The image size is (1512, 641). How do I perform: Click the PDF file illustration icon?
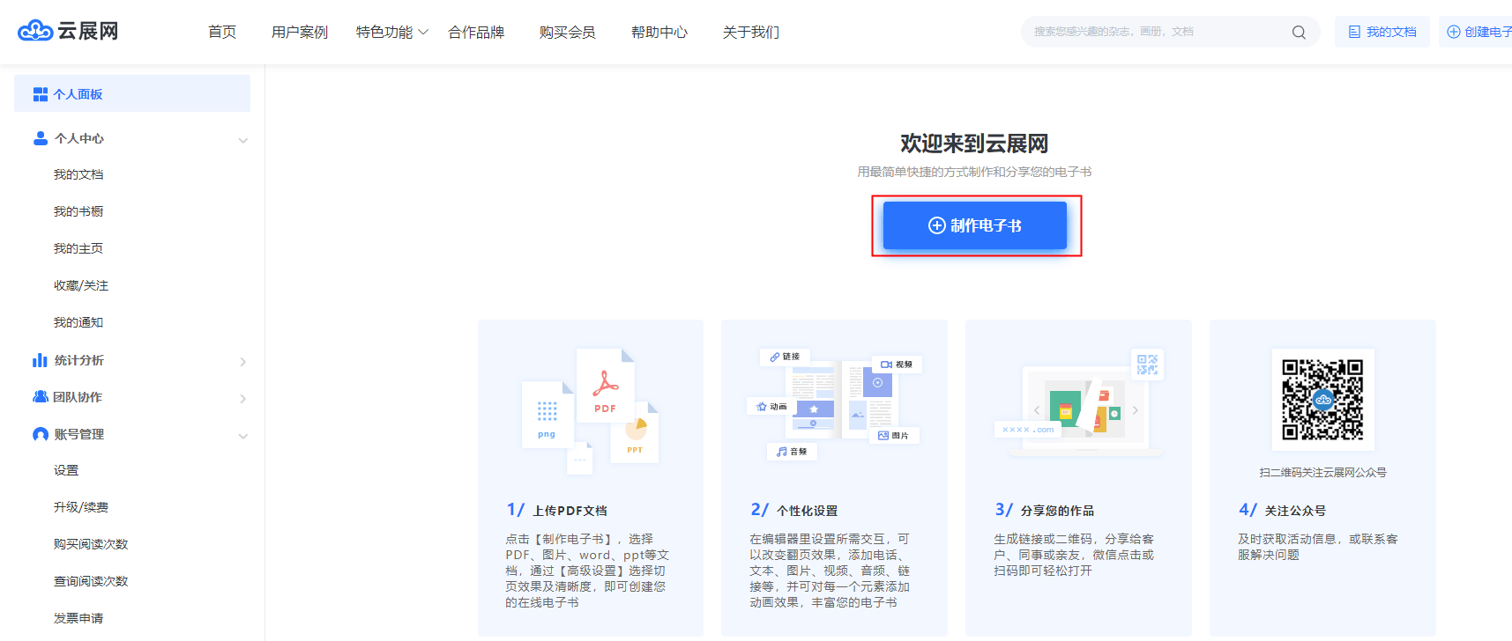[x=605, y=386]
